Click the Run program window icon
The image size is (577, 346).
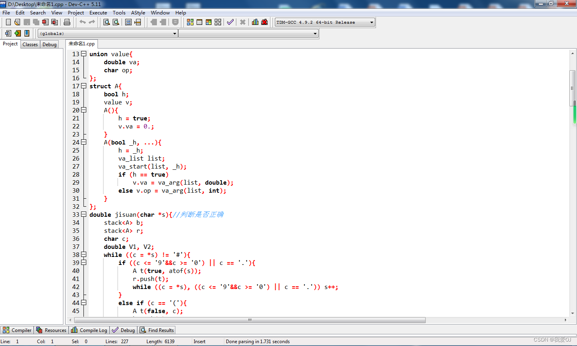click(x=199, y=22)
